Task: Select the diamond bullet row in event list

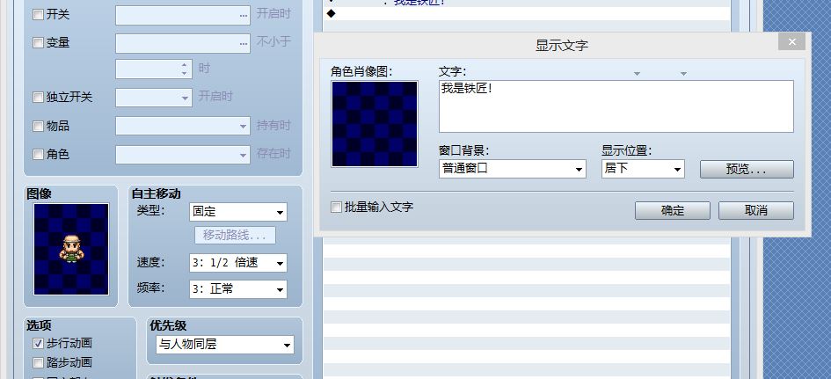Action: tap(528, 14)
